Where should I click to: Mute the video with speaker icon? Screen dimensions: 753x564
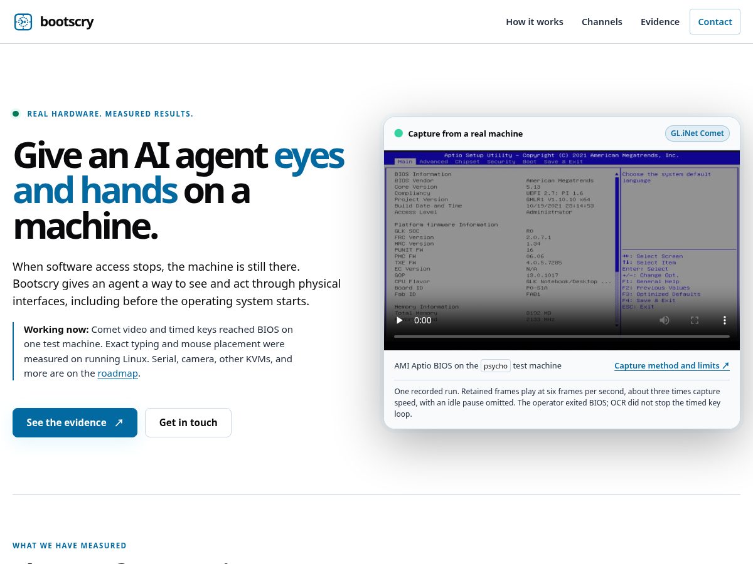(665, 320)
